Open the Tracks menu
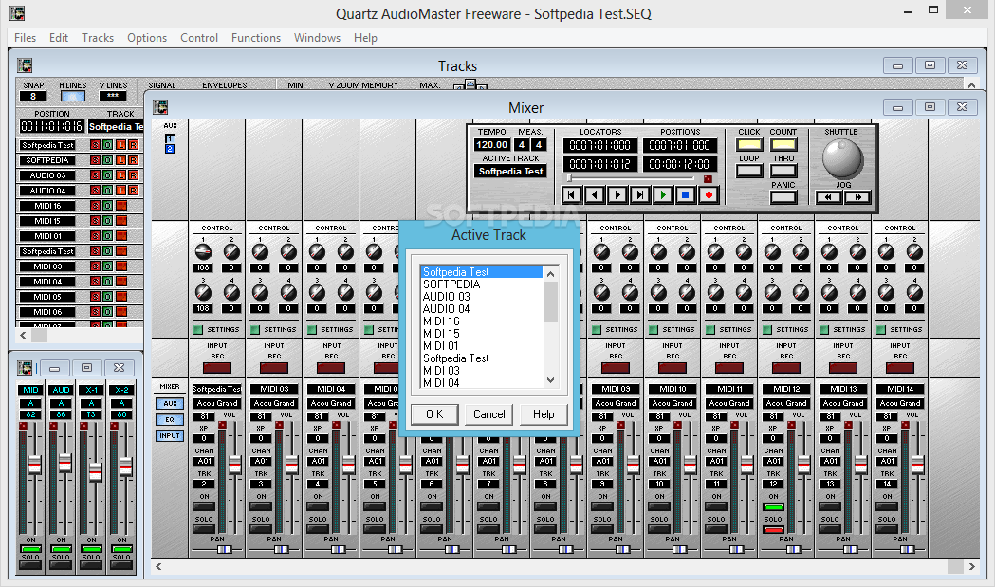 [98, 37]
